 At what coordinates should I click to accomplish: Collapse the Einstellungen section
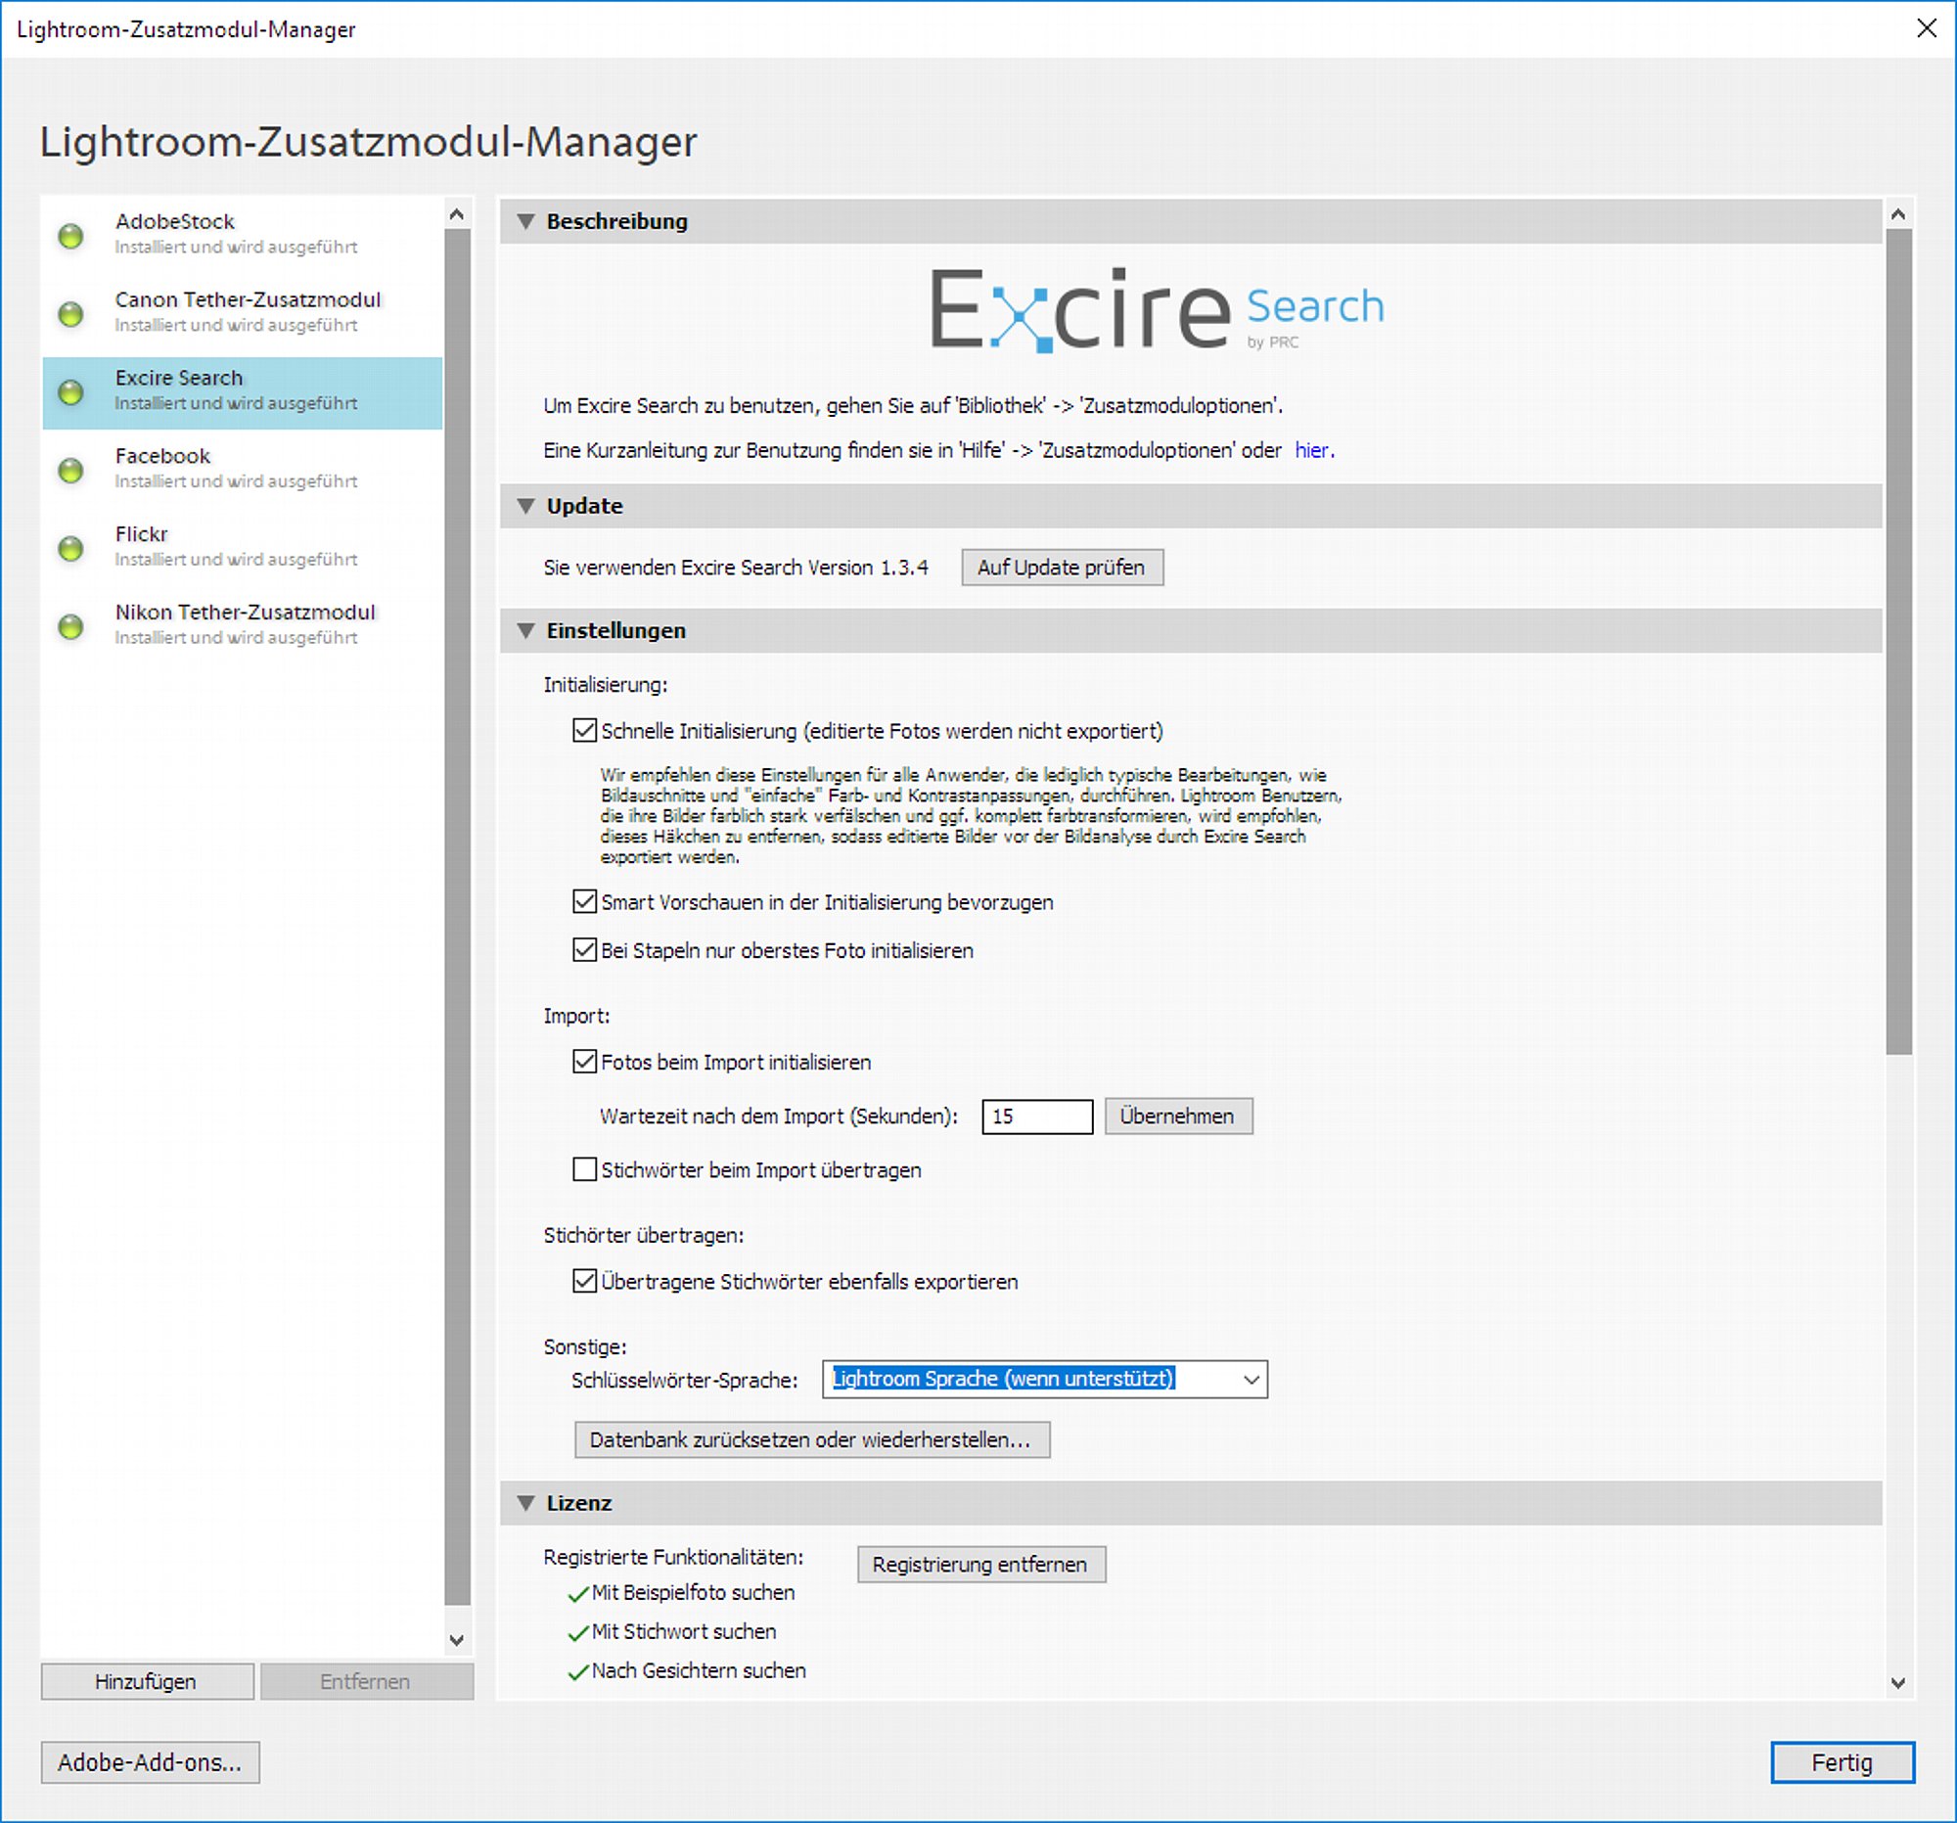point(526,631)
